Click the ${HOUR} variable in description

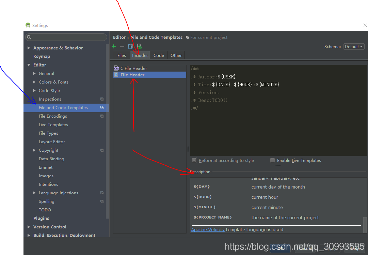(x=203, y=197)
